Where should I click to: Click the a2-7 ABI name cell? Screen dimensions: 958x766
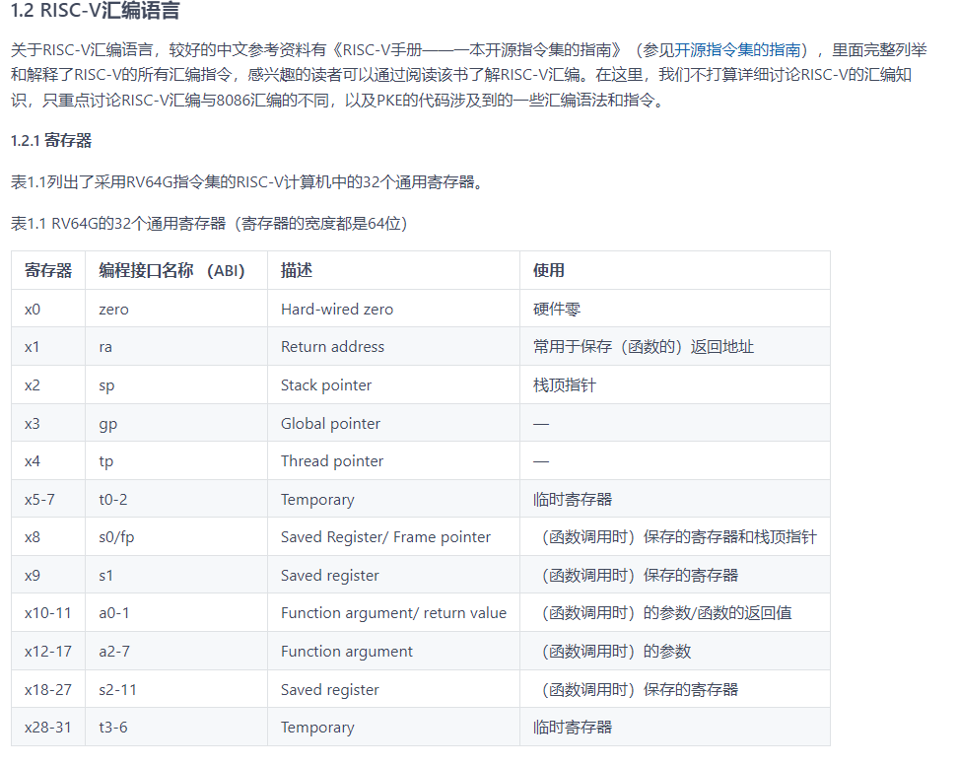(176, 651)
